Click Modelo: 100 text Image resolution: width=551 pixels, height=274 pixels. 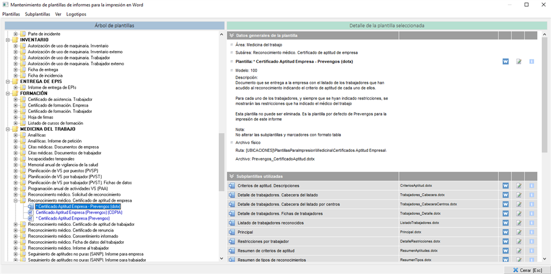[x=246, y=70]
